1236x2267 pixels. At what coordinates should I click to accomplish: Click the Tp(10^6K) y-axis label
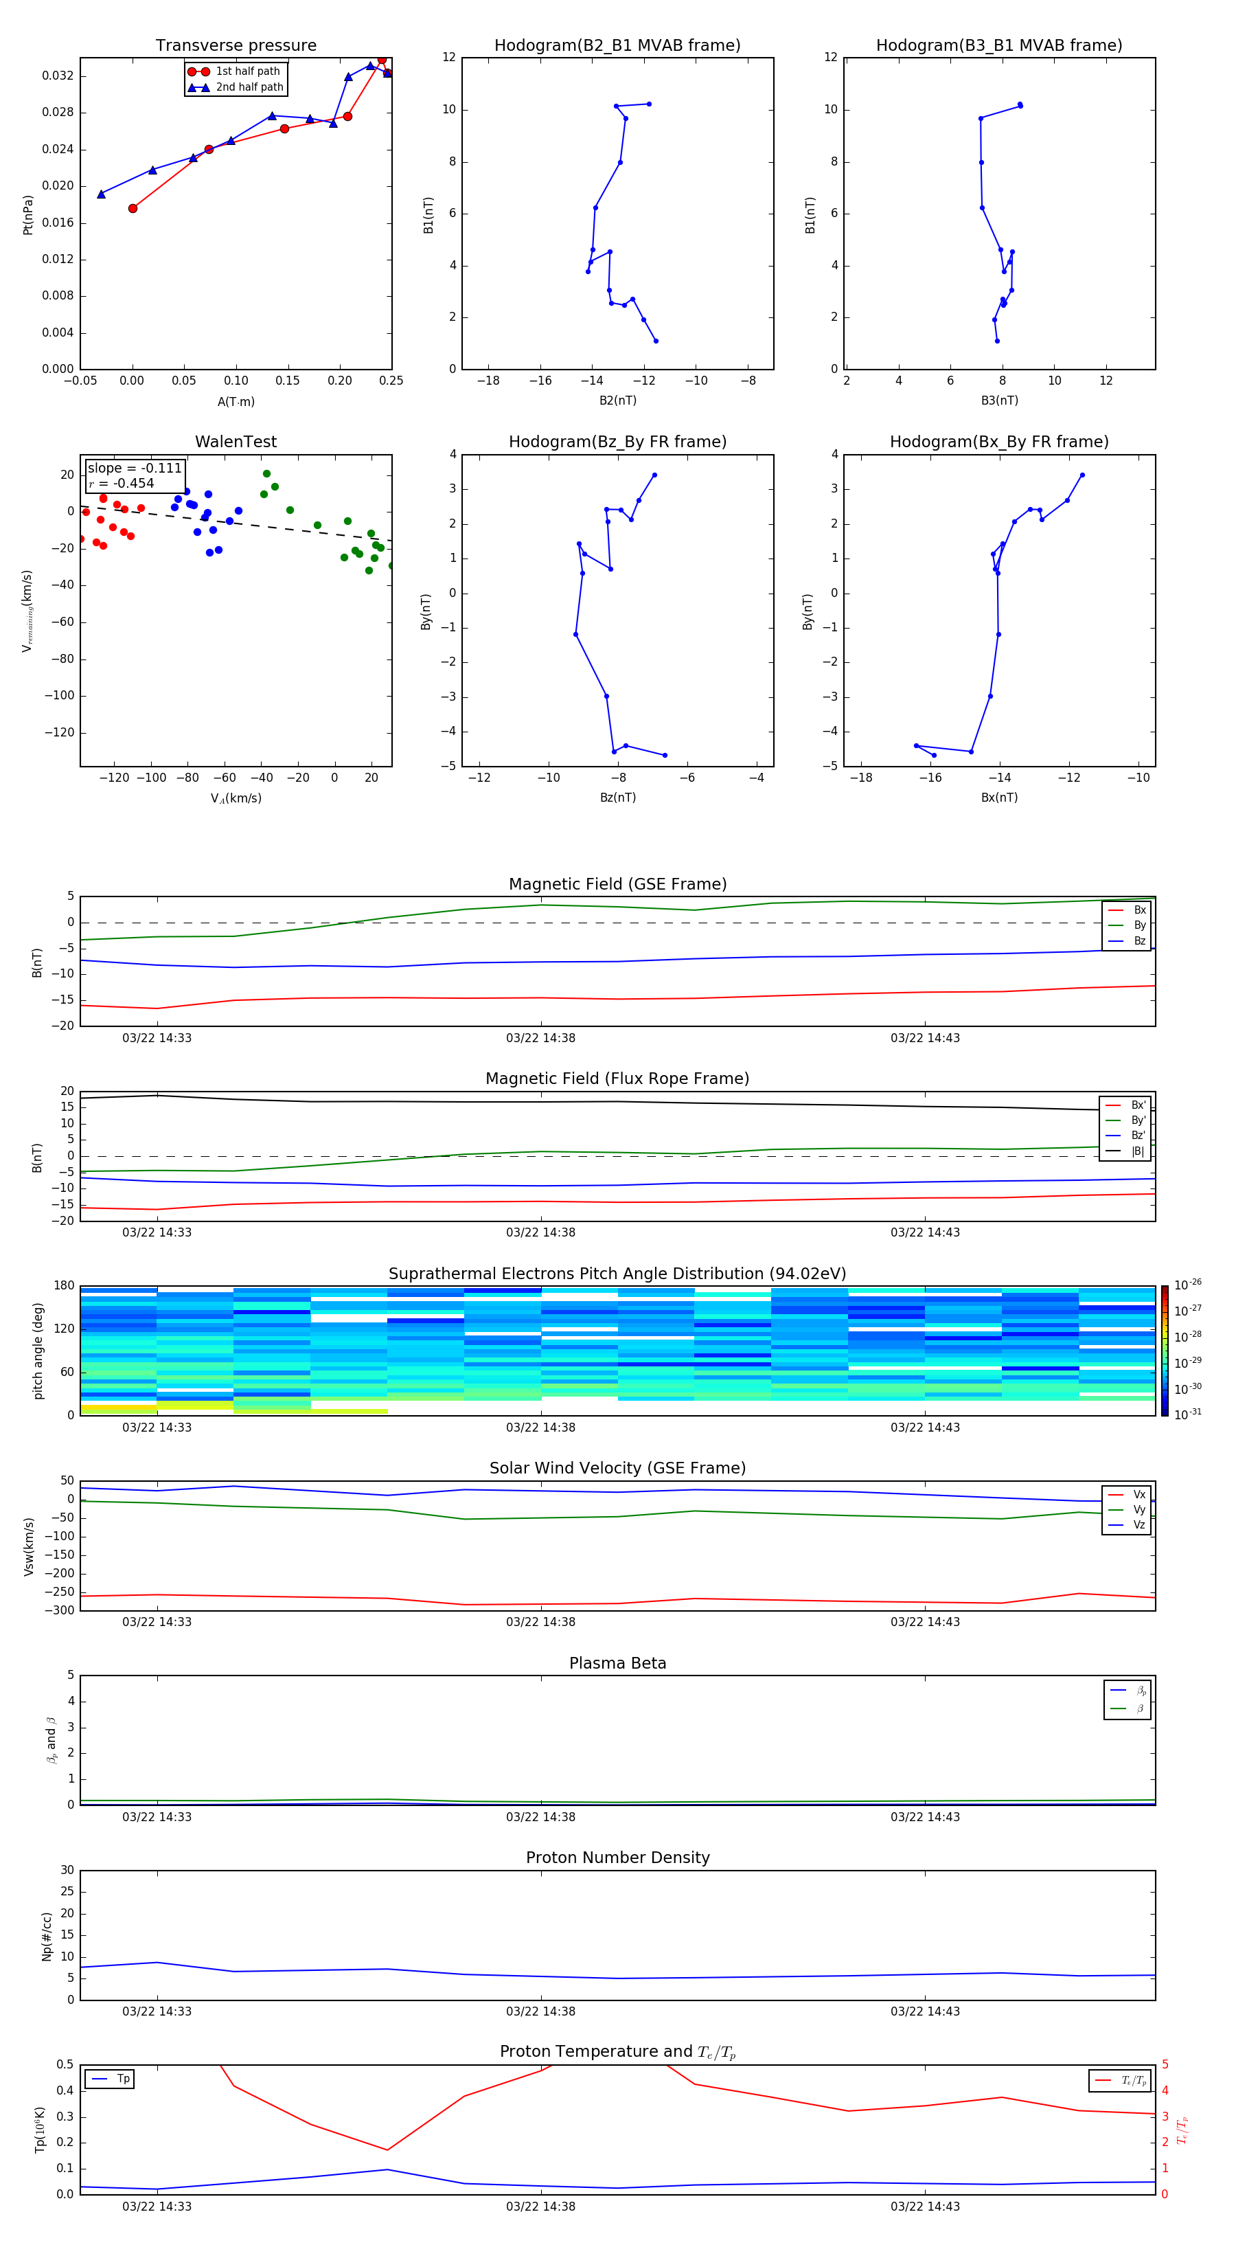pyautogui.click(x=40, y=2130)
